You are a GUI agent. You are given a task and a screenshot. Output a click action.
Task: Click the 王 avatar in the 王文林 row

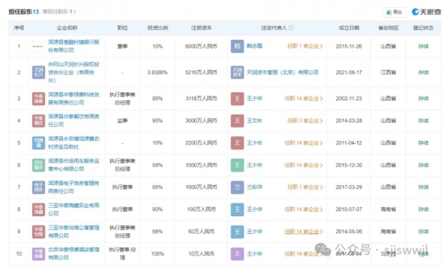(x=238, y=121)
